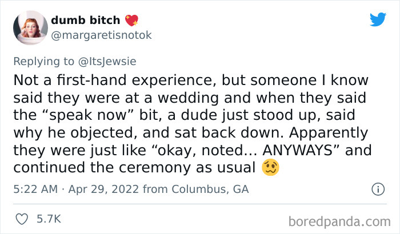
Task: Click the blue Twitter bird logo
Action: point(378,19)
